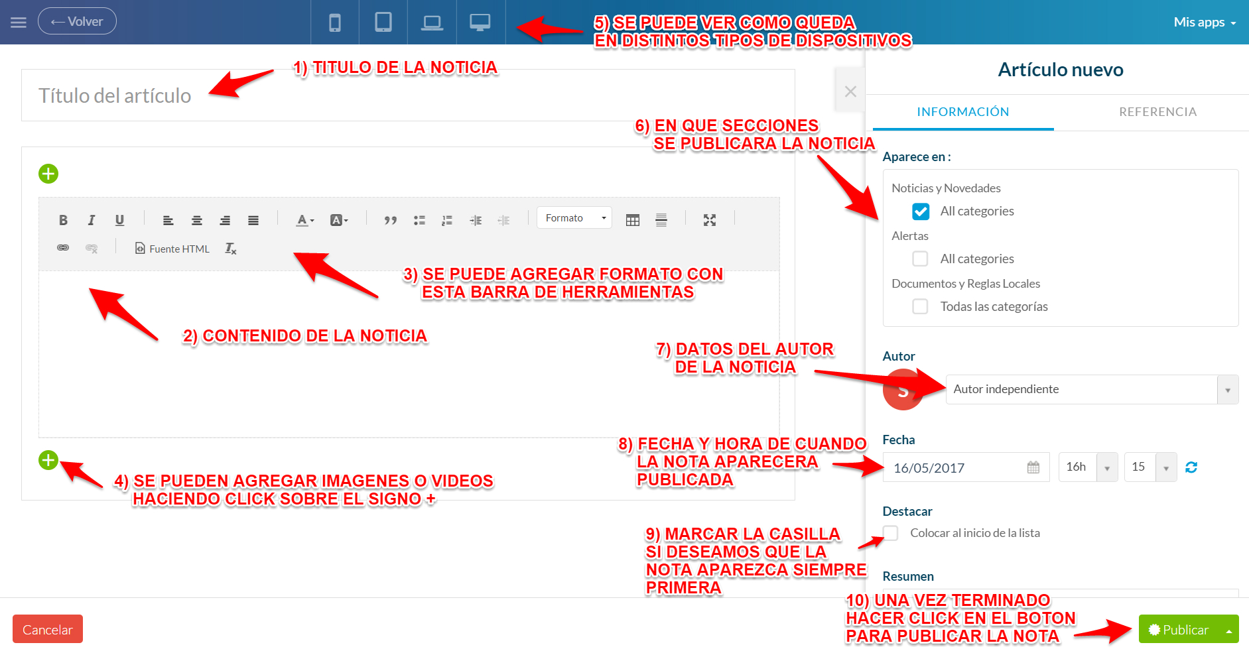The image size is (1249, 655).
Task: Reset date to current time
Action: point(1191,467)
